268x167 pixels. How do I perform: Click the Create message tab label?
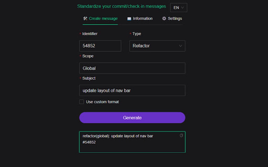click(103, 19)
